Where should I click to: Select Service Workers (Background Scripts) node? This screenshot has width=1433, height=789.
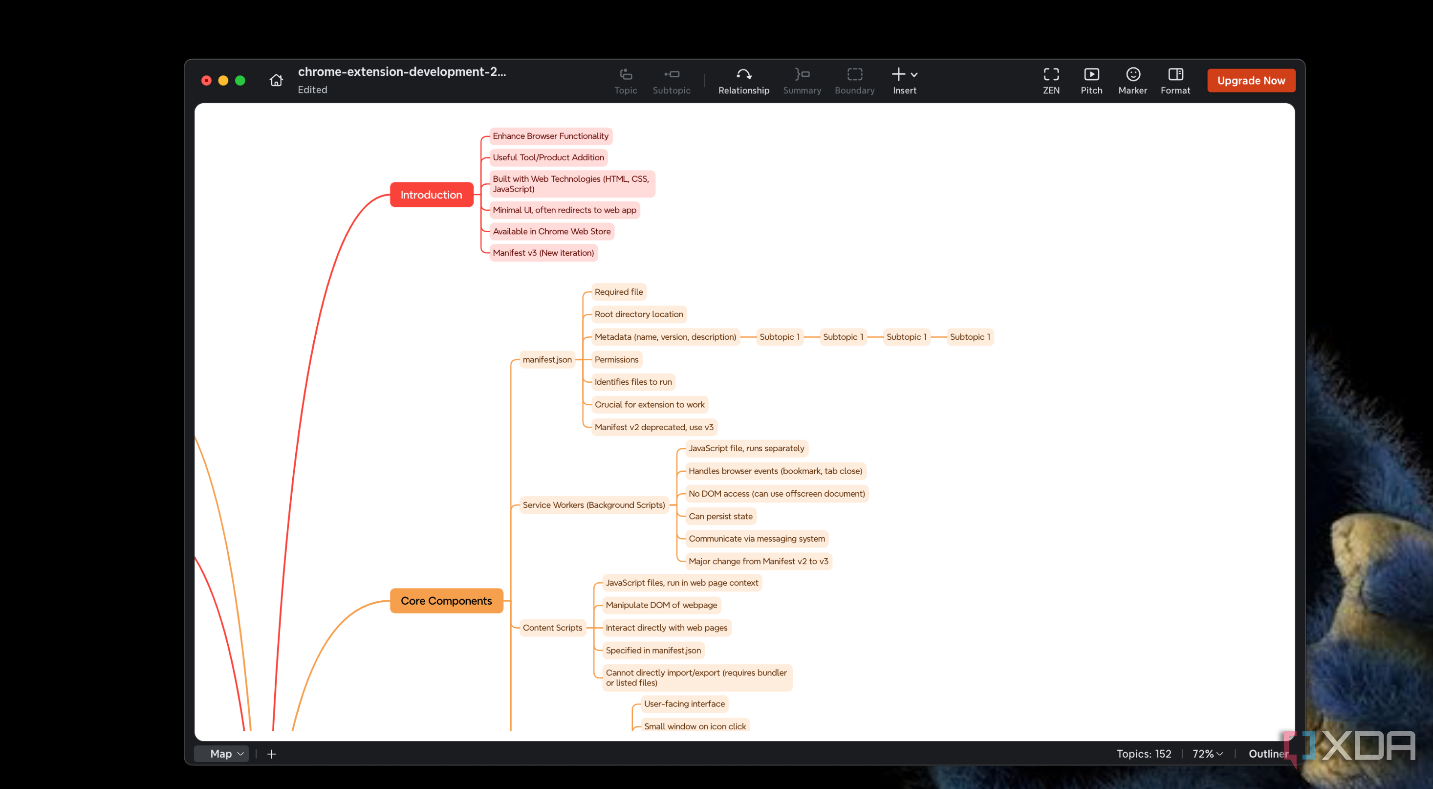coord(593,504)
